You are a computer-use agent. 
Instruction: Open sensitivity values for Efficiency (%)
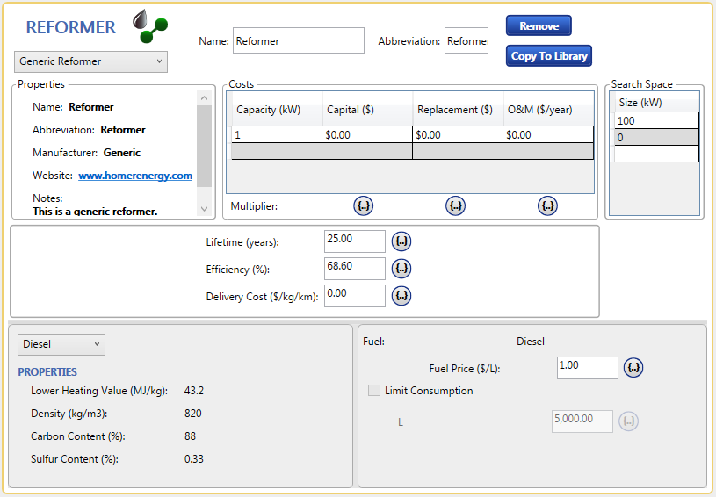tap(401, 269)
